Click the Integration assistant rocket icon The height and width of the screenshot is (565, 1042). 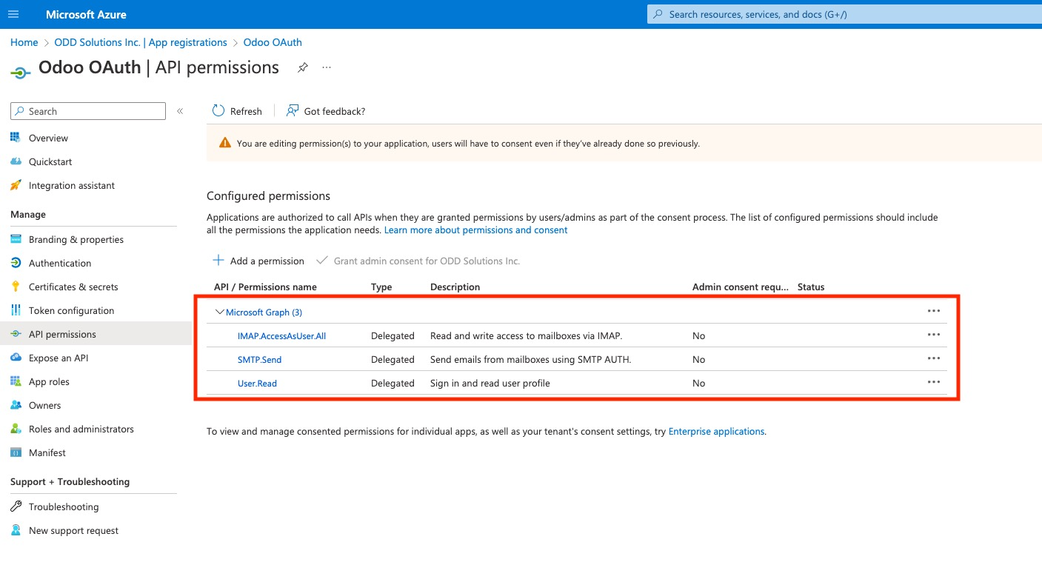coord(16,185)
